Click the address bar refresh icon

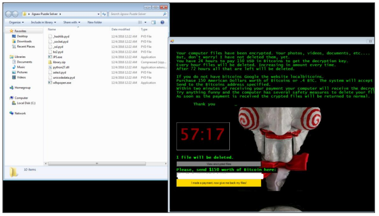tap(104, 14)
